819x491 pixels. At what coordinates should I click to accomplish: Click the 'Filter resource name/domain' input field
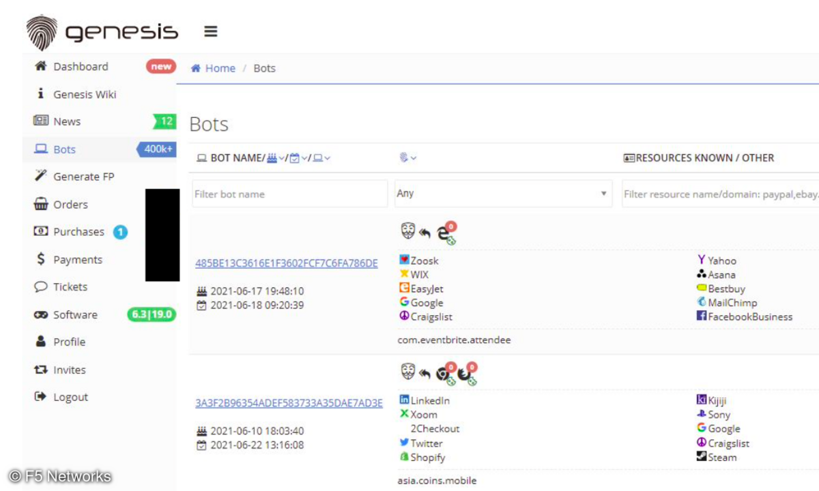click(x=720, y=194)
